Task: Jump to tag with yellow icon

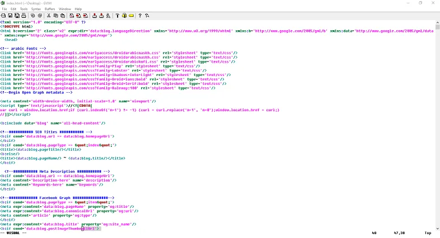Action: click(x=131, y=16)
